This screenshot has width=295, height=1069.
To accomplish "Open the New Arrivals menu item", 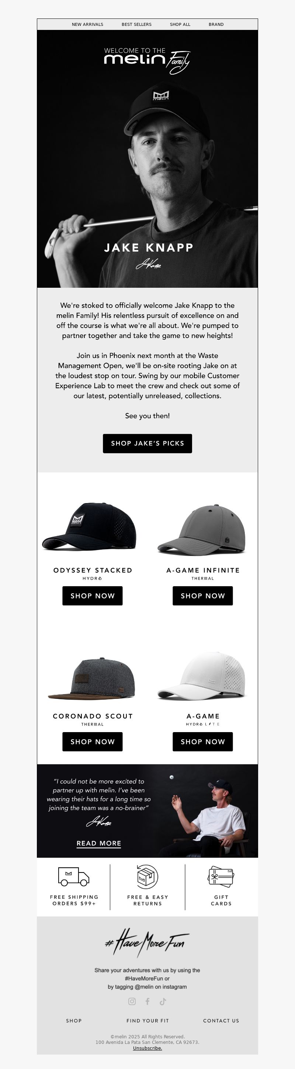I will pos(87,24).
